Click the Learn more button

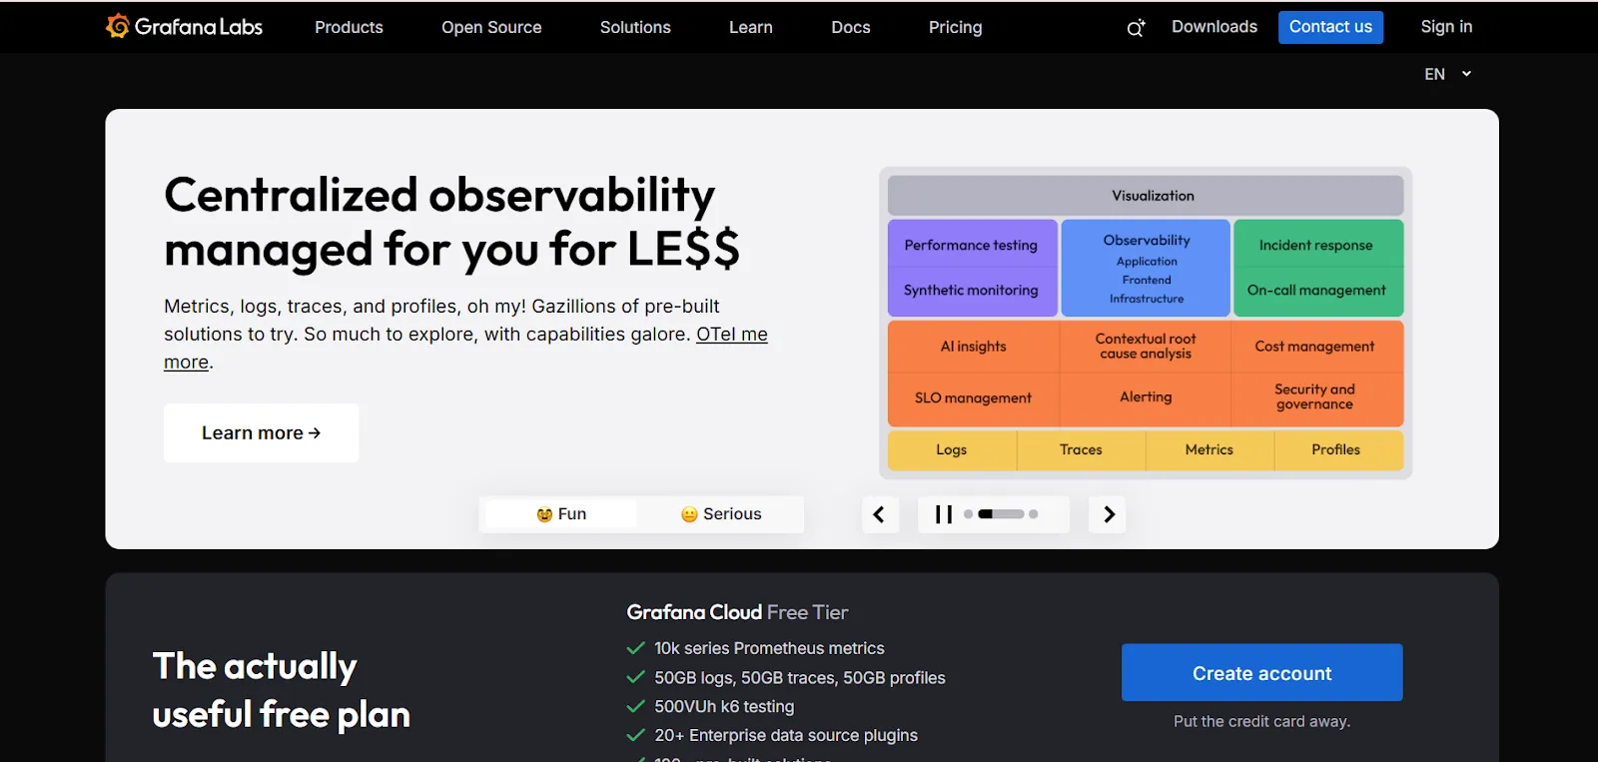pyautogui.click(x=261, y=432)
